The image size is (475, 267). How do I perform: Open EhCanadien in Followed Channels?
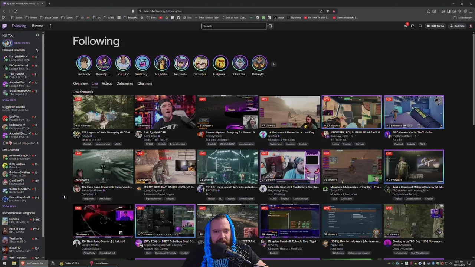pyautogui.click(x=22, y=67)
